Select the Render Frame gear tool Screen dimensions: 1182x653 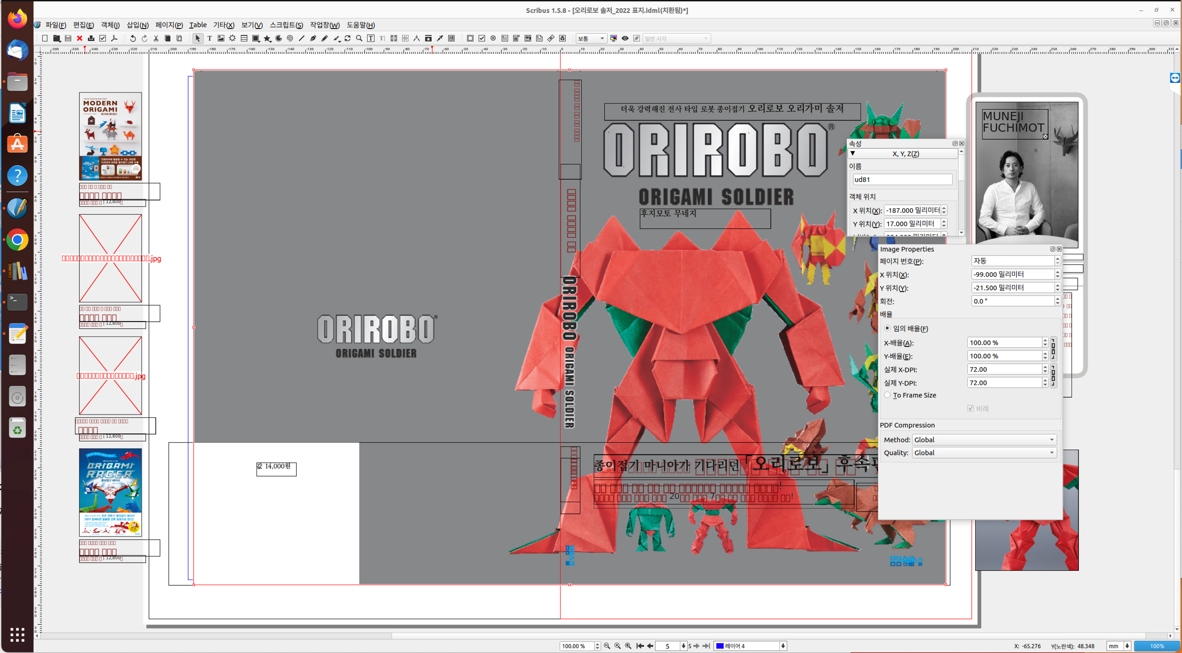point(233,38)
